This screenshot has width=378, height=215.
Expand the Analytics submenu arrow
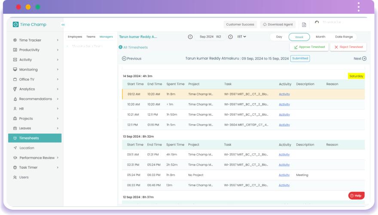coord(58,89)
